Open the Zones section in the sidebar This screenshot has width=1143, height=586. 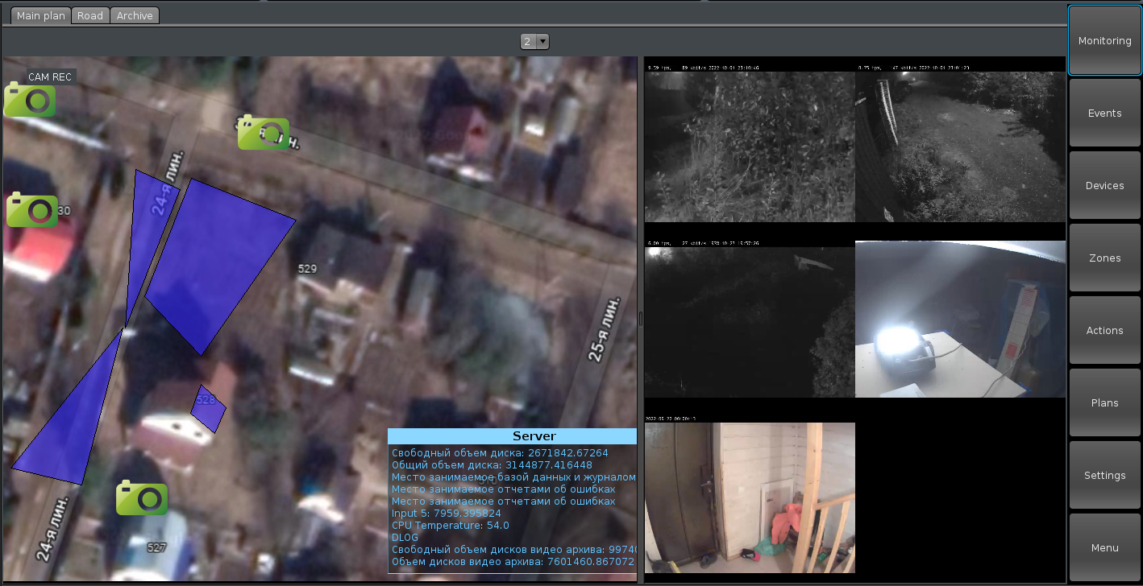(x=1104, y=258)
